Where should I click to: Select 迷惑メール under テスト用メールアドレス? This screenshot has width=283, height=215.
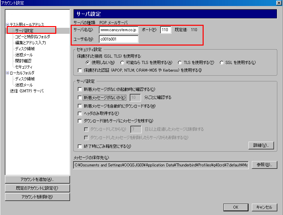[24, 55]
